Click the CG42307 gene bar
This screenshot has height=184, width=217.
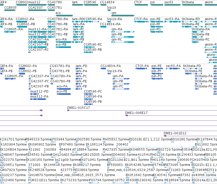pos(38,10)
